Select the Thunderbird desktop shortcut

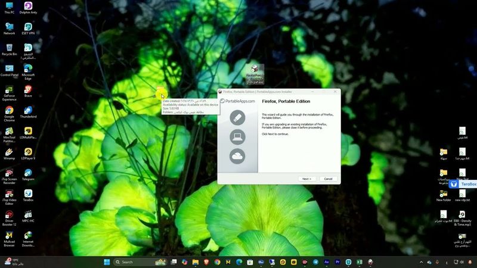point(28,111)
